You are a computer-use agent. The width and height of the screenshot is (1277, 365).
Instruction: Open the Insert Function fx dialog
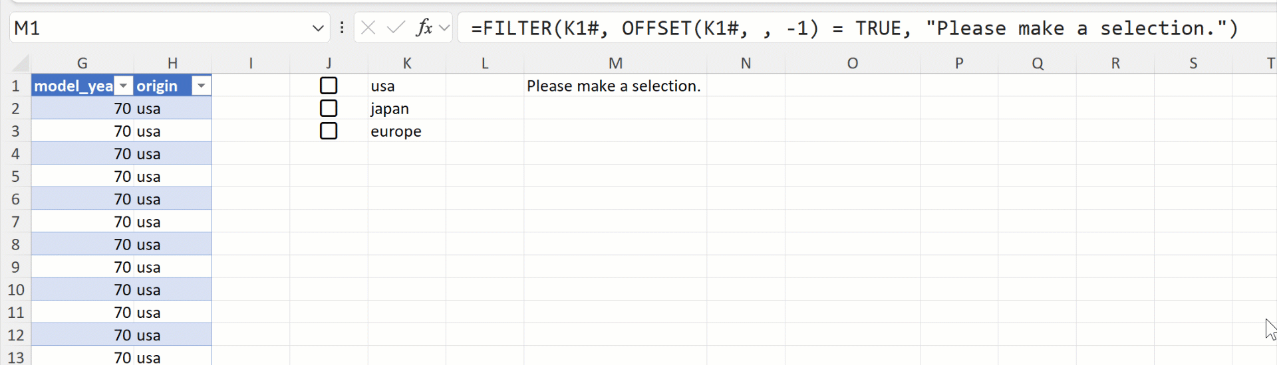pyautogui.click(x=424, y=28)
